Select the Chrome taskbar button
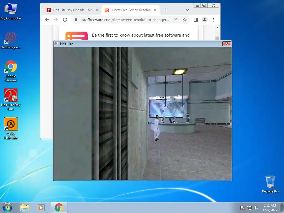The image size is (284, 213). [x=59, y=207]
